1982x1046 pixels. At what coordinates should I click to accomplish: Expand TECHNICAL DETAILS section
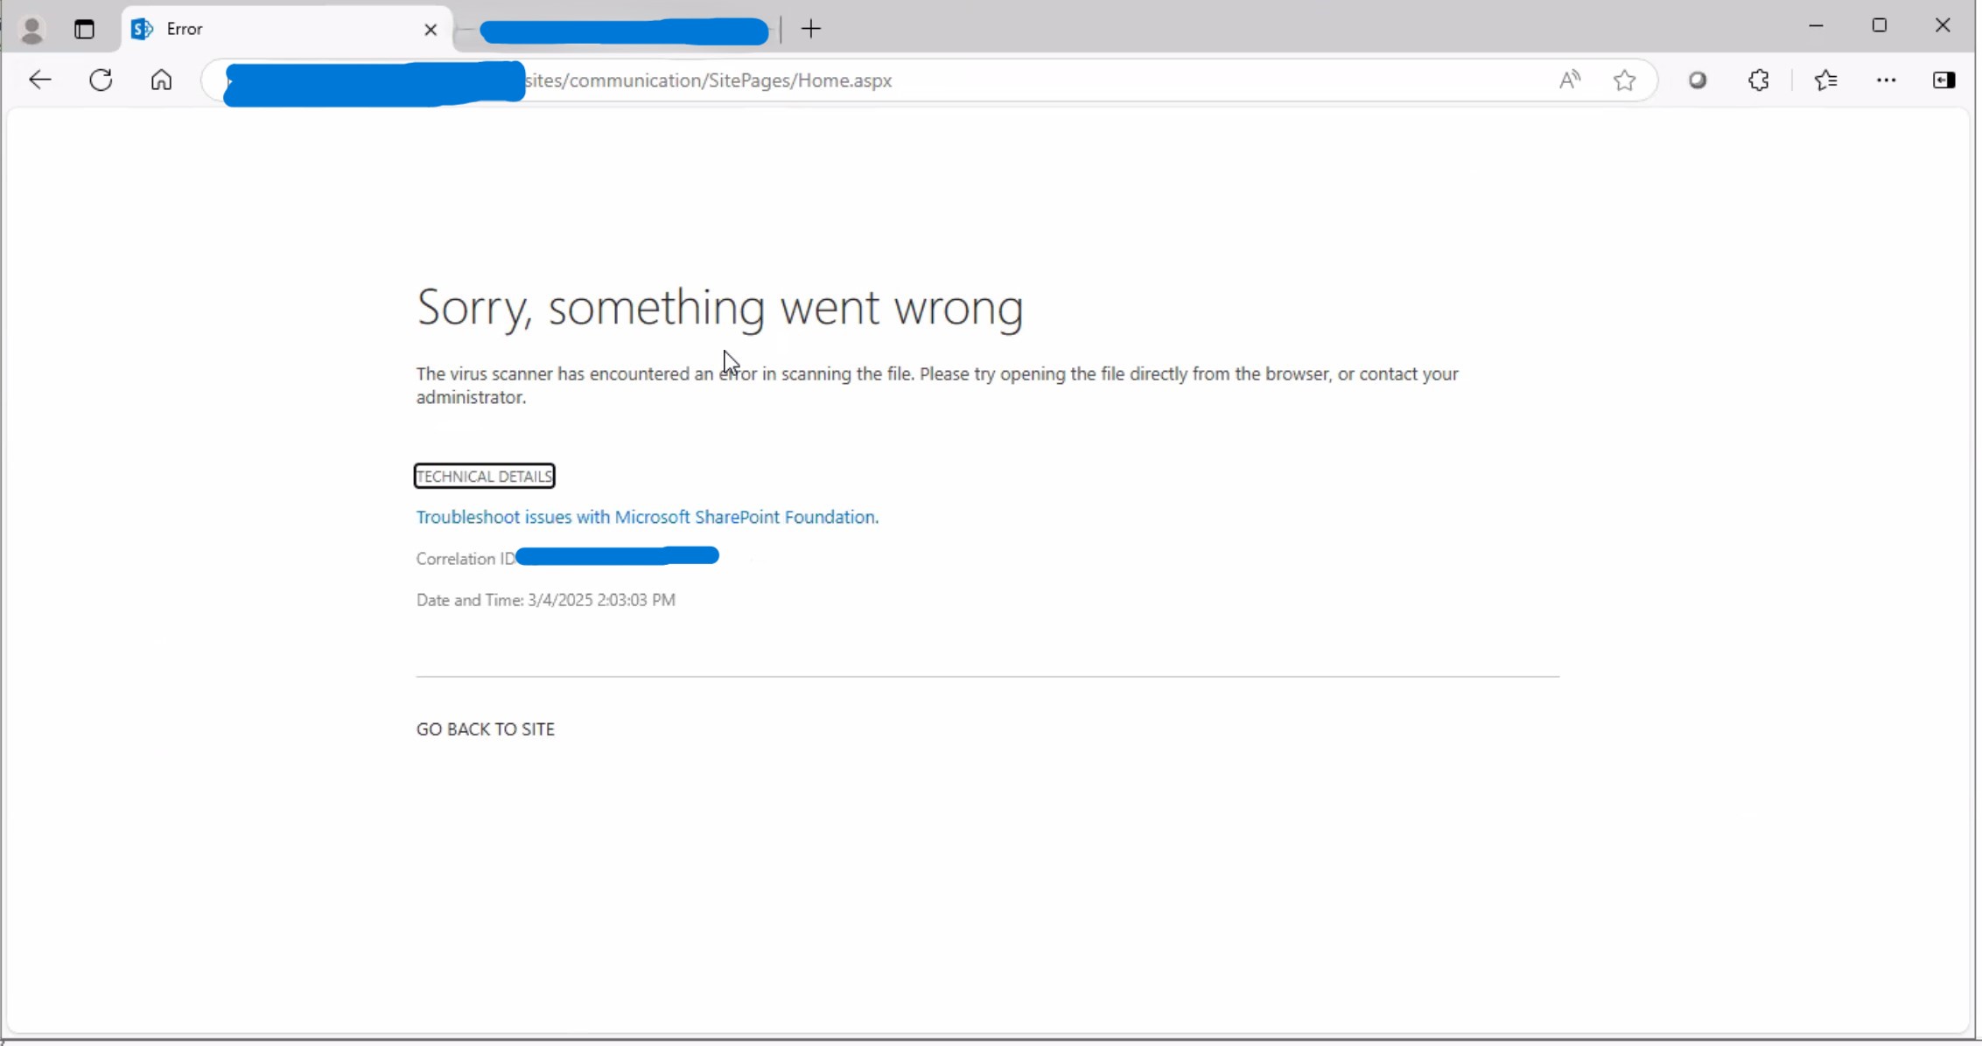tap(484, 476)
